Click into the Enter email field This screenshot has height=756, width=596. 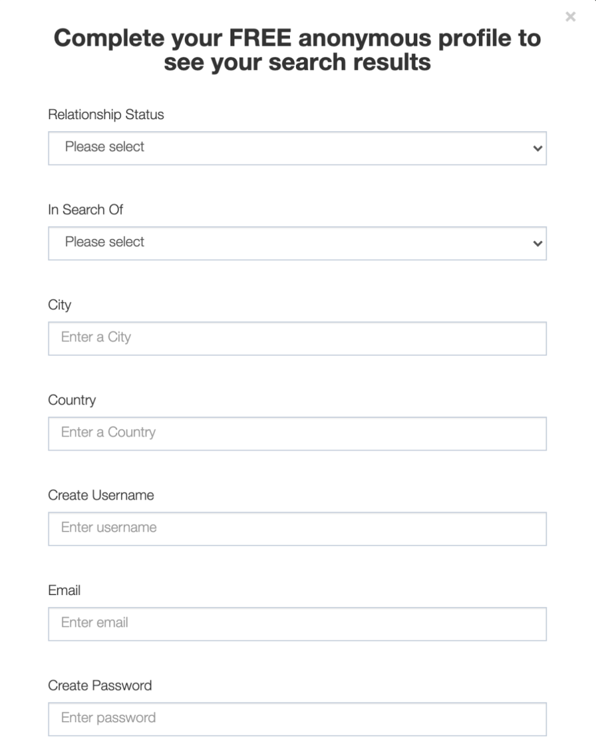click(297, 624)
